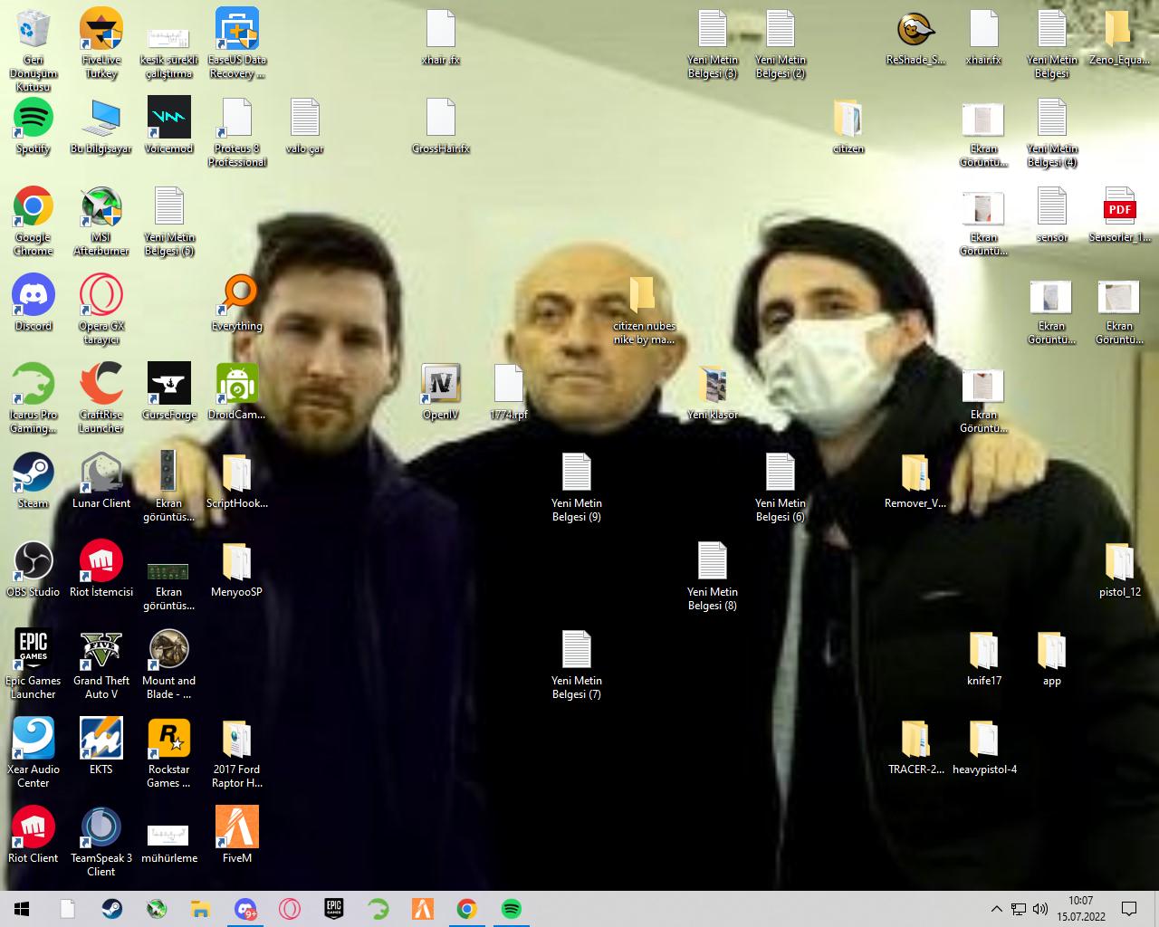Screen dimensions: 1159x927
Task: Open the Zeno_Equa... folder
Action: (1120, 36)
